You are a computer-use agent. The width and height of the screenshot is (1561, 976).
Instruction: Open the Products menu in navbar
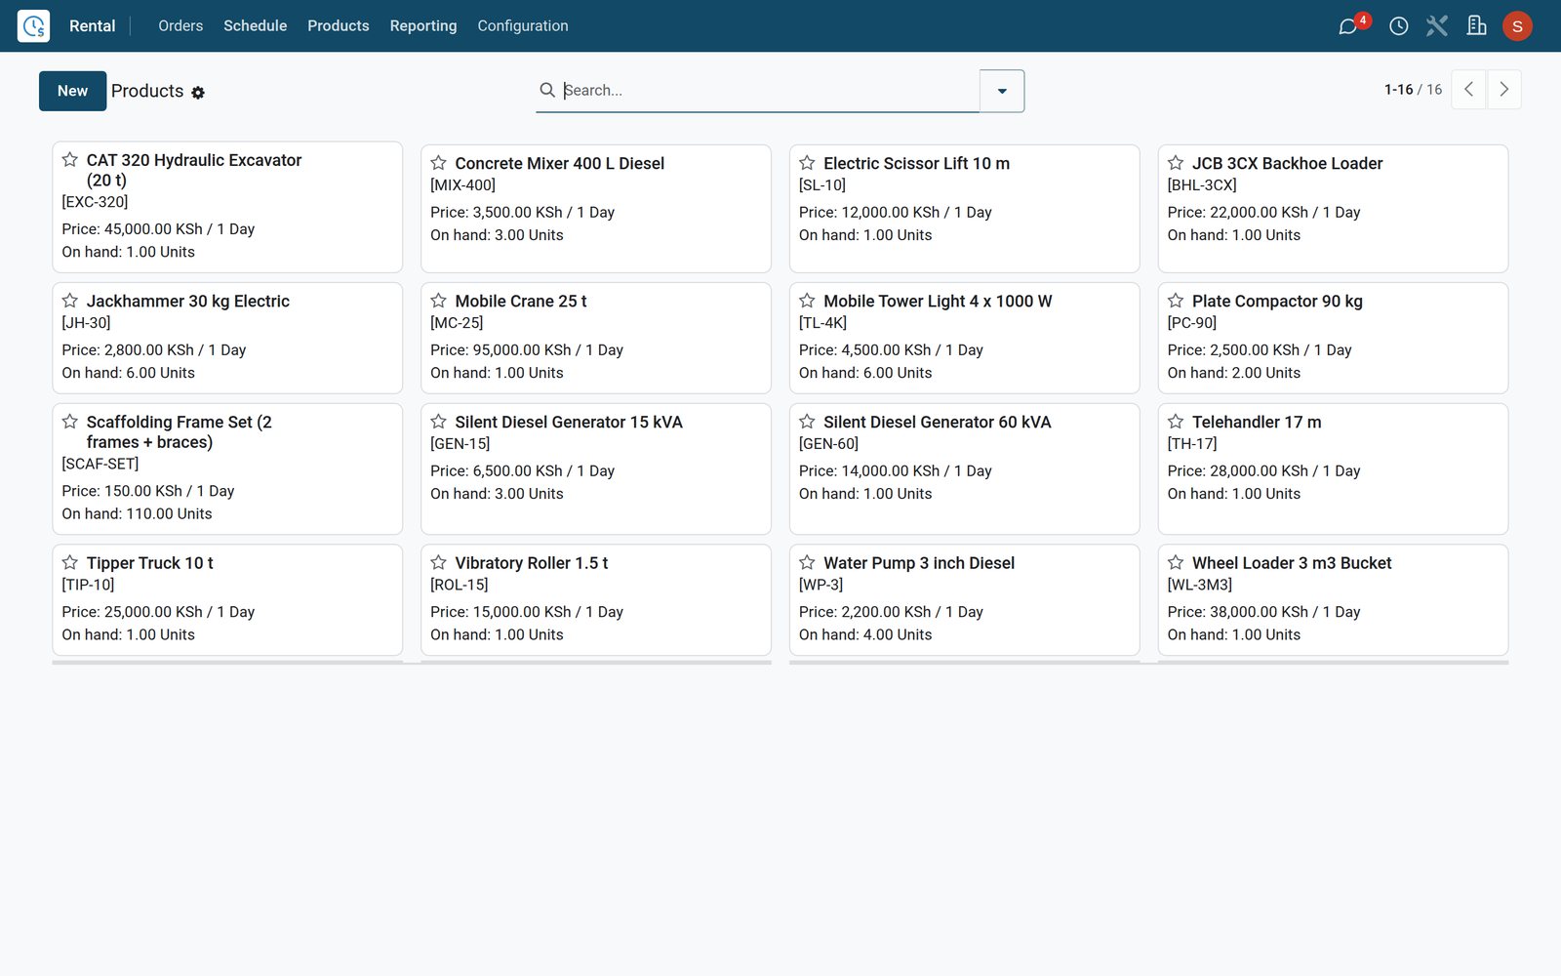pos(339,26)
